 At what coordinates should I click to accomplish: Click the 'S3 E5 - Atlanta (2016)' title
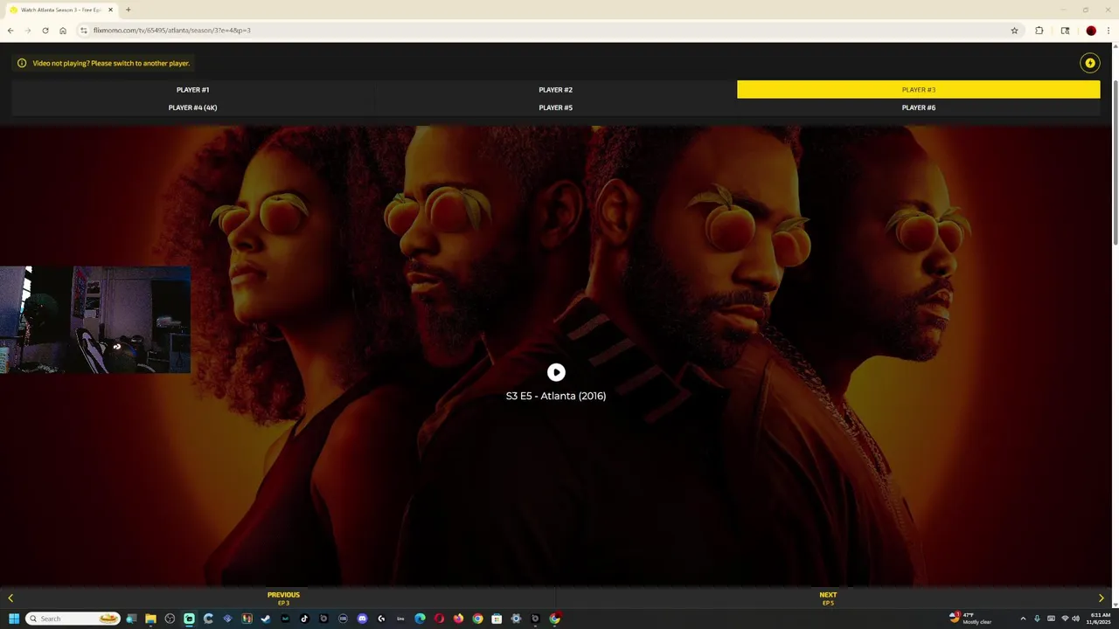click(556, 396)
